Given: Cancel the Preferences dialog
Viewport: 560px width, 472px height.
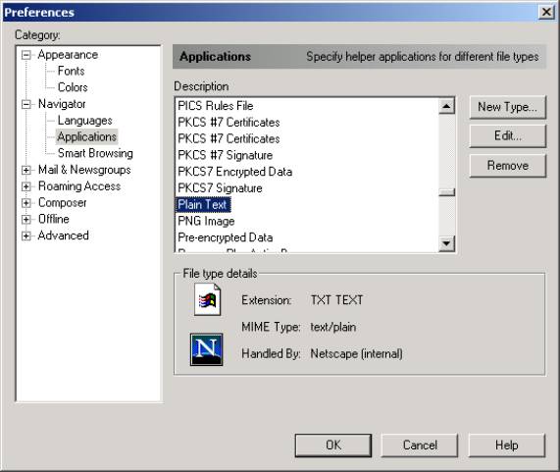Looking at the screenshot, I should (420, 446).
